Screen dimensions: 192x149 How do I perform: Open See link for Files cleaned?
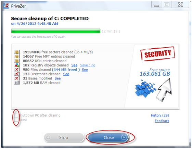[x=85, y=70]
